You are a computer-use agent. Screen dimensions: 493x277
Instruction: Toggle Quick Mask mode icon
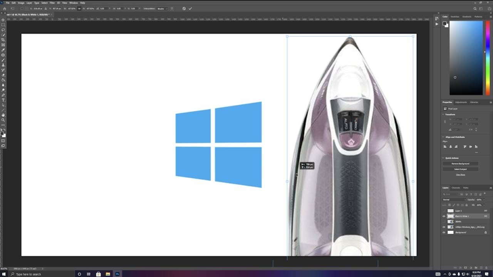click(x=3, y=140)
